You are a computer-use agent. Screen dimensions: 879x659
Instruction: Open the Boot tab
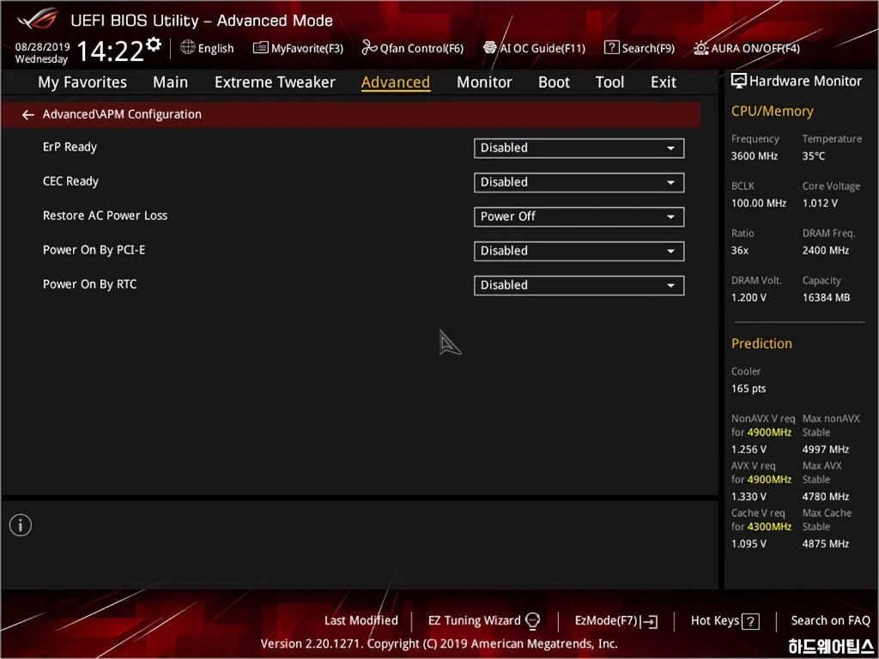point(554,82)
